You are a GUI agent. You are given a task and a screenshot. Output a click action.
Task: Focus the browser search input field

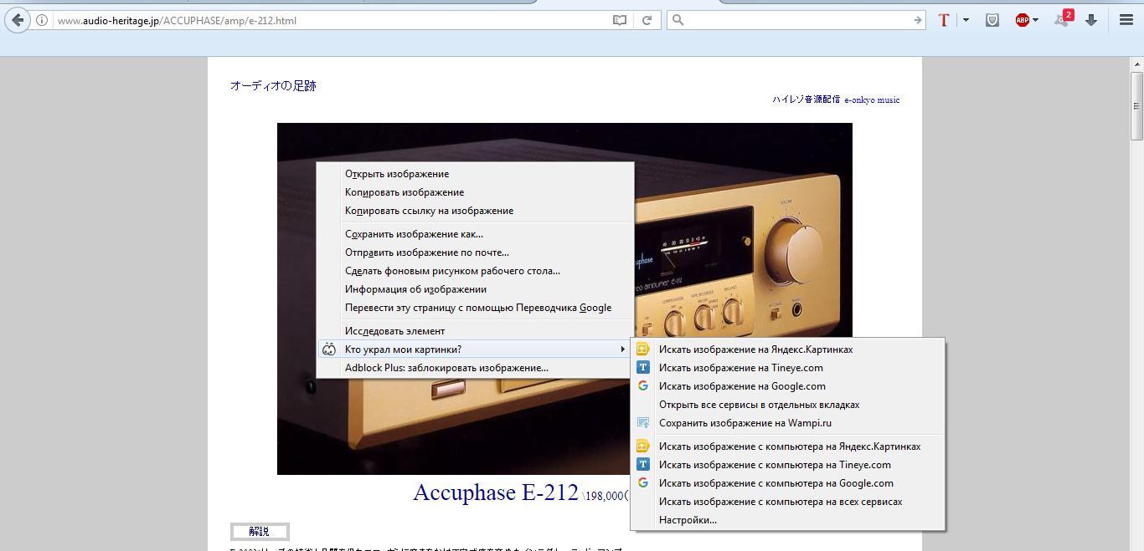(x=798, y=20)
